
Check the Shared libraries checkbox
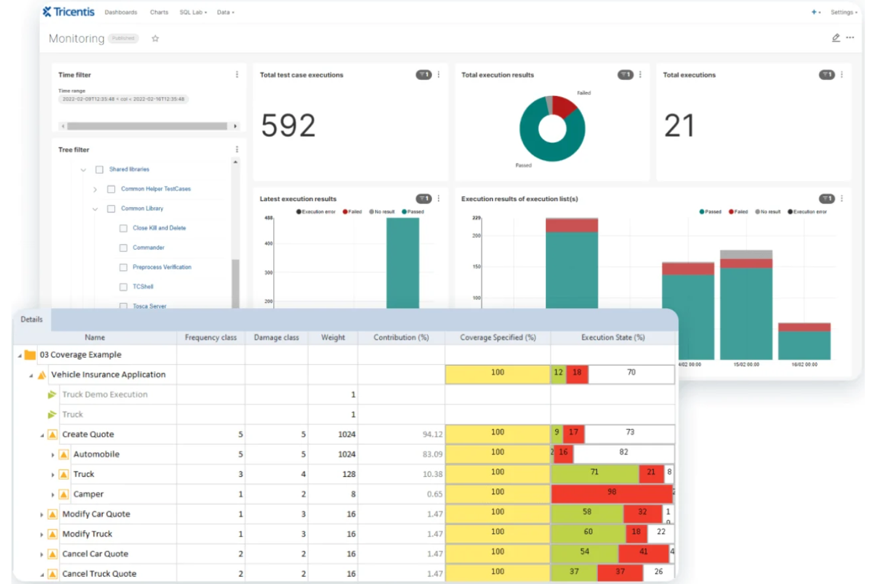coord(98,169)
